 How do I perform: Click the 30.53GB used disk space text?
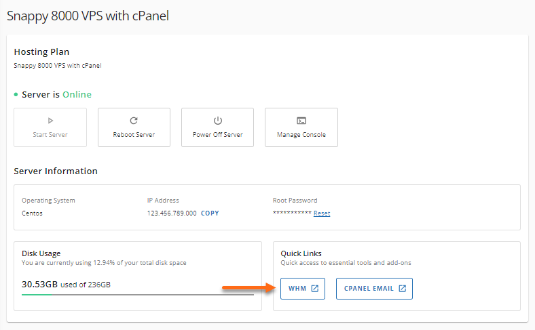tap(39, 284)
